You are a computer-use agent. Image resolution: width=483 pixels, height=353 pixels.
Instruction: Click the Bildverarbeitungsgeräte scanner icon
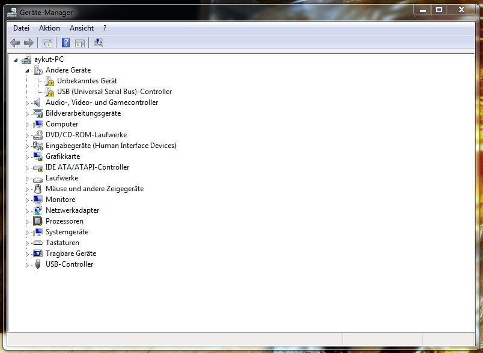pyautogui.click(x=38, y=113)
